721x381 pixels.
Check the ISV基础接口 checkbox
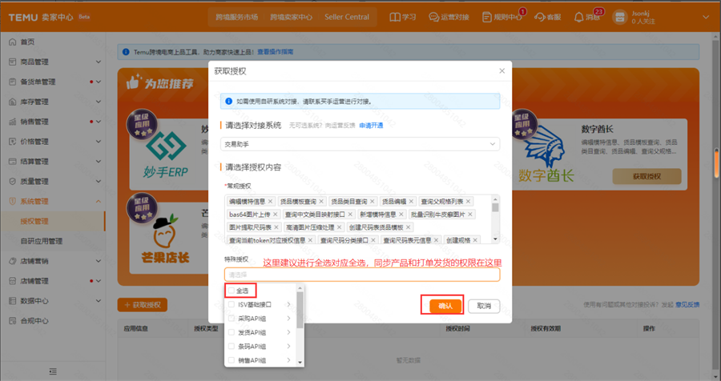tap(232, 304)
